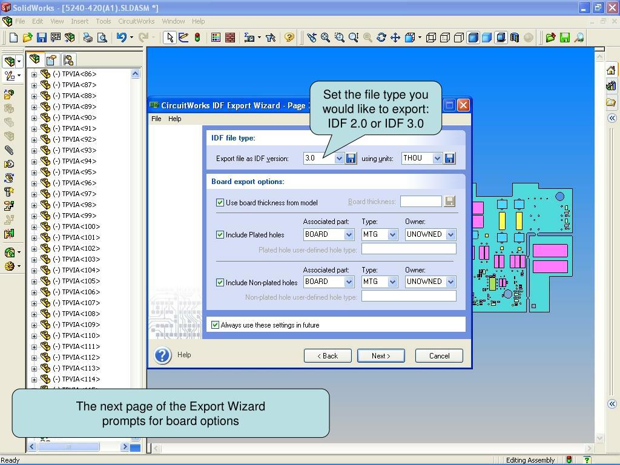Click Zoom to Fit magnifier icon
Screen dimensions: 620x465
[x=325, y=38]
